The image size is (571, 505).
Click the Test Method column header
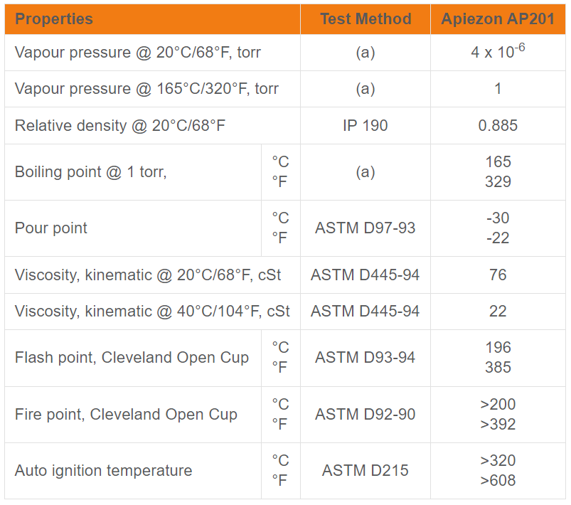365,19
